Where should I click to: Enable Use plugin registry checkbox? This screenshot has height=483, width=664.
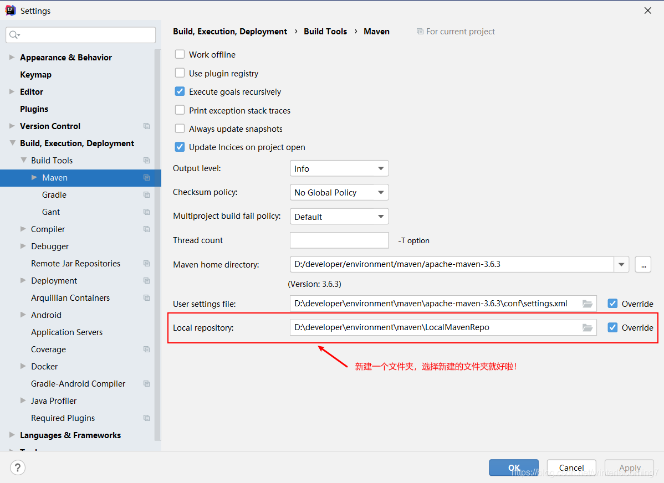point(180,73)
